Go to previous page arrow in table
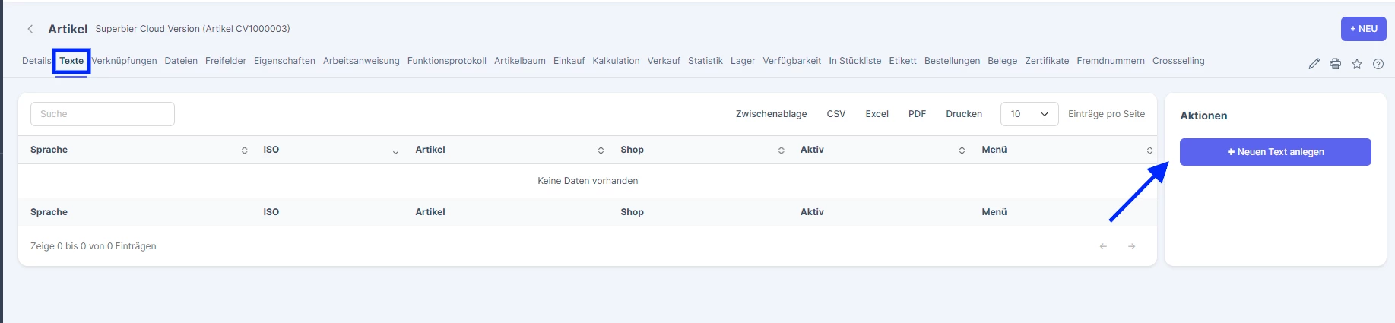 [x=1103, y=246]
